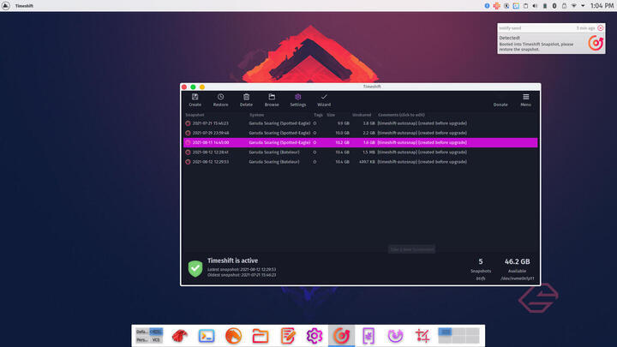Click the Timeshift title in the top panel
The image size is (617, 347).
click(24, 6)
